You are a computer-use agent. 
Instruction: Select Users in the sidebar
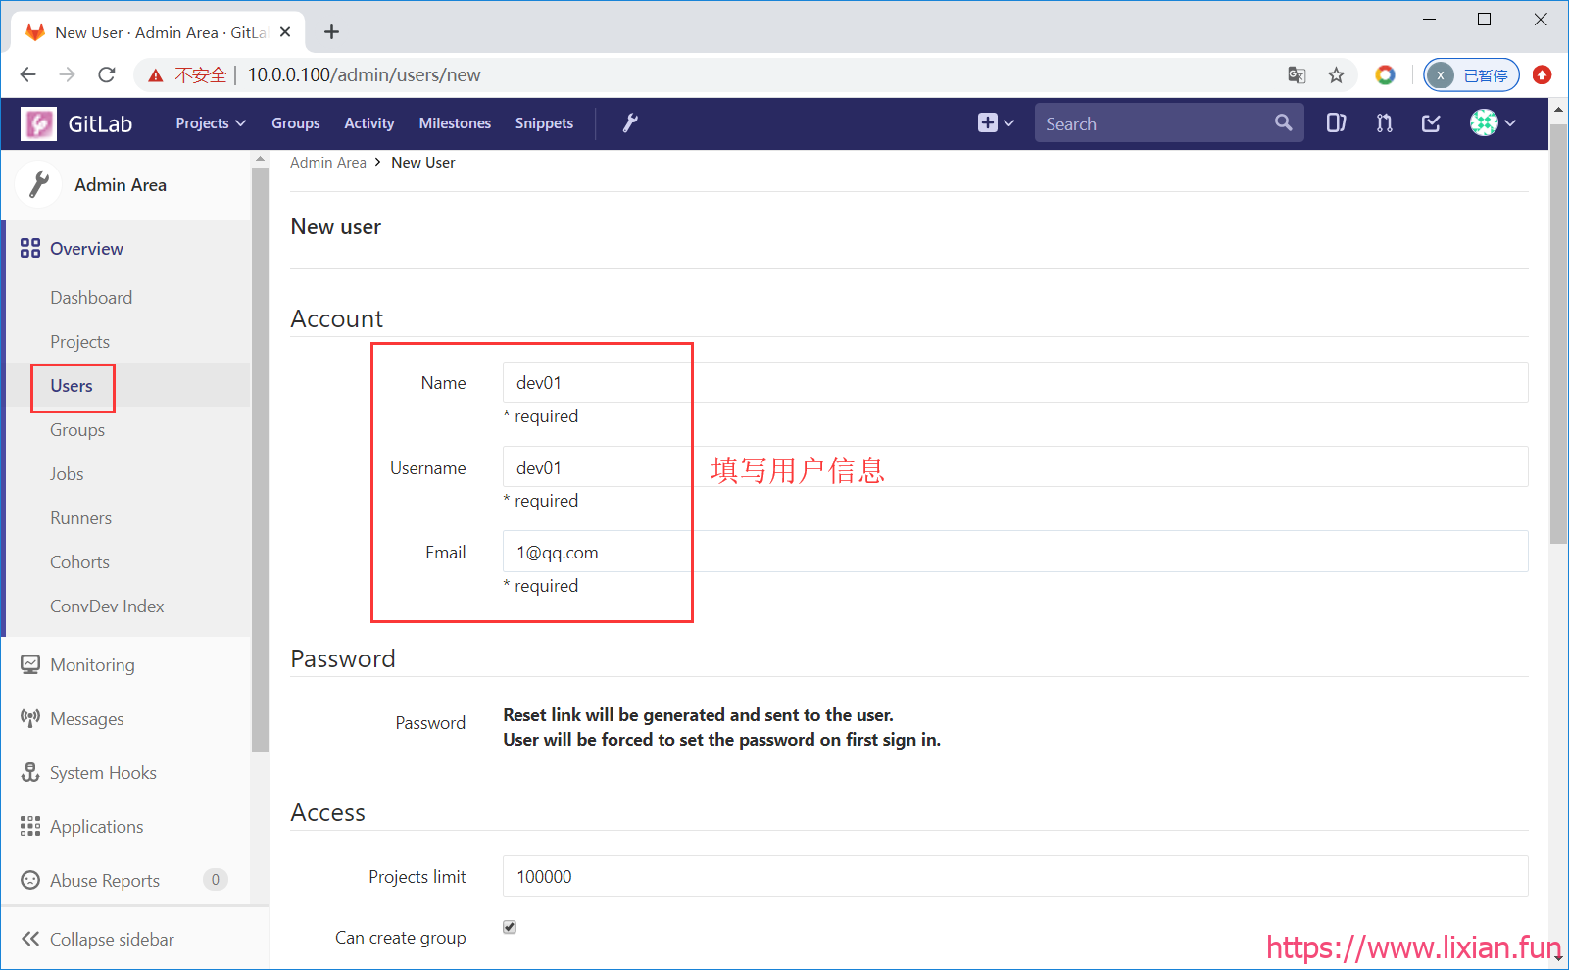[72, 386]
